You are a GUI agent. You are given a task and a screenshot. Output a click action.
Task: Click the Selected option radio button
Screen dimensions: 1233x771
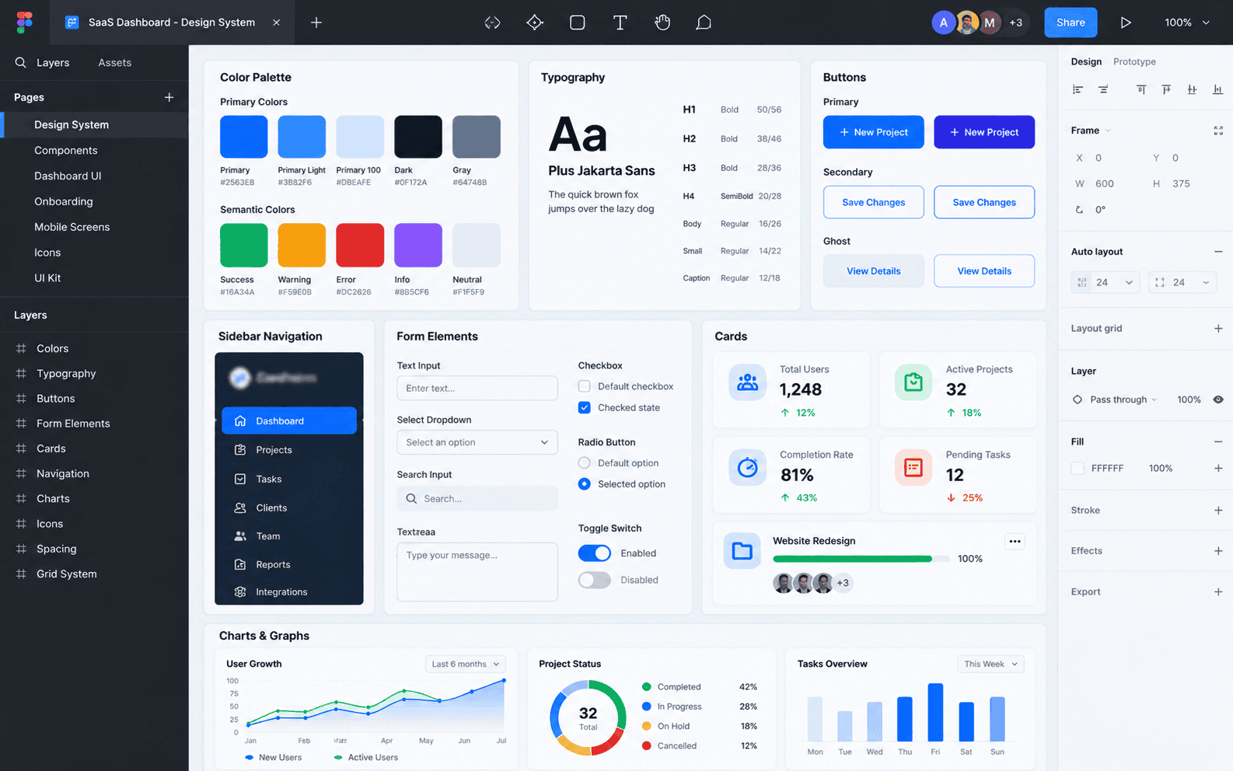click(x=585, y=484)
